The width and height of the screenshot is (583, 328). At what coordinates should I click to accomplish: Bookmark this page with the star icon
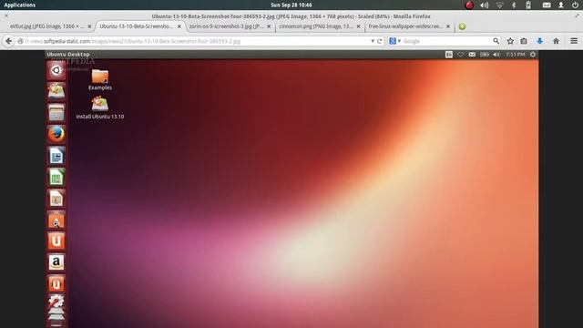click(x=510, y=41)
